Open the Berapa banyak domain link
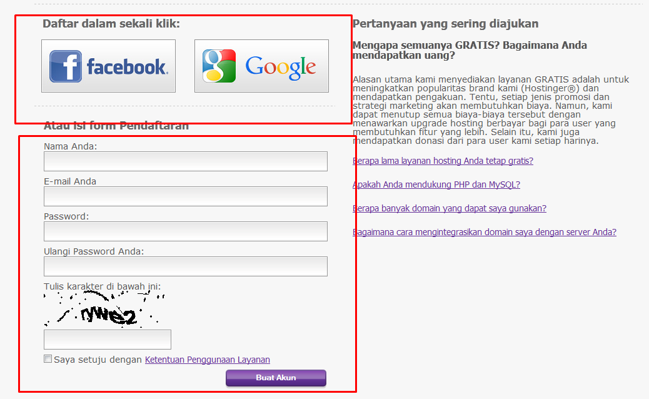Viewport: 649px width, 399px height. (x=450, y=208)
